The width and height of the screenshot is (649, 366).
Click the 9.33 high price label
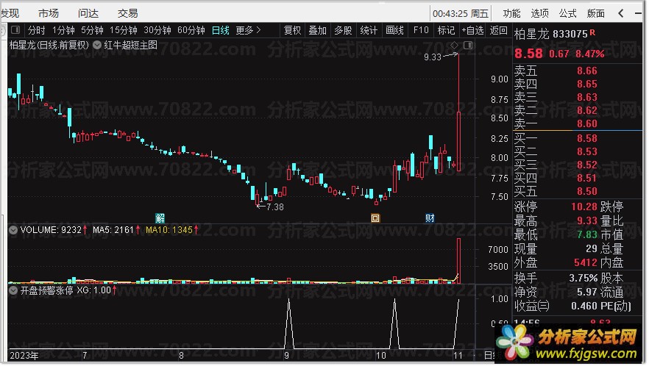433,57
